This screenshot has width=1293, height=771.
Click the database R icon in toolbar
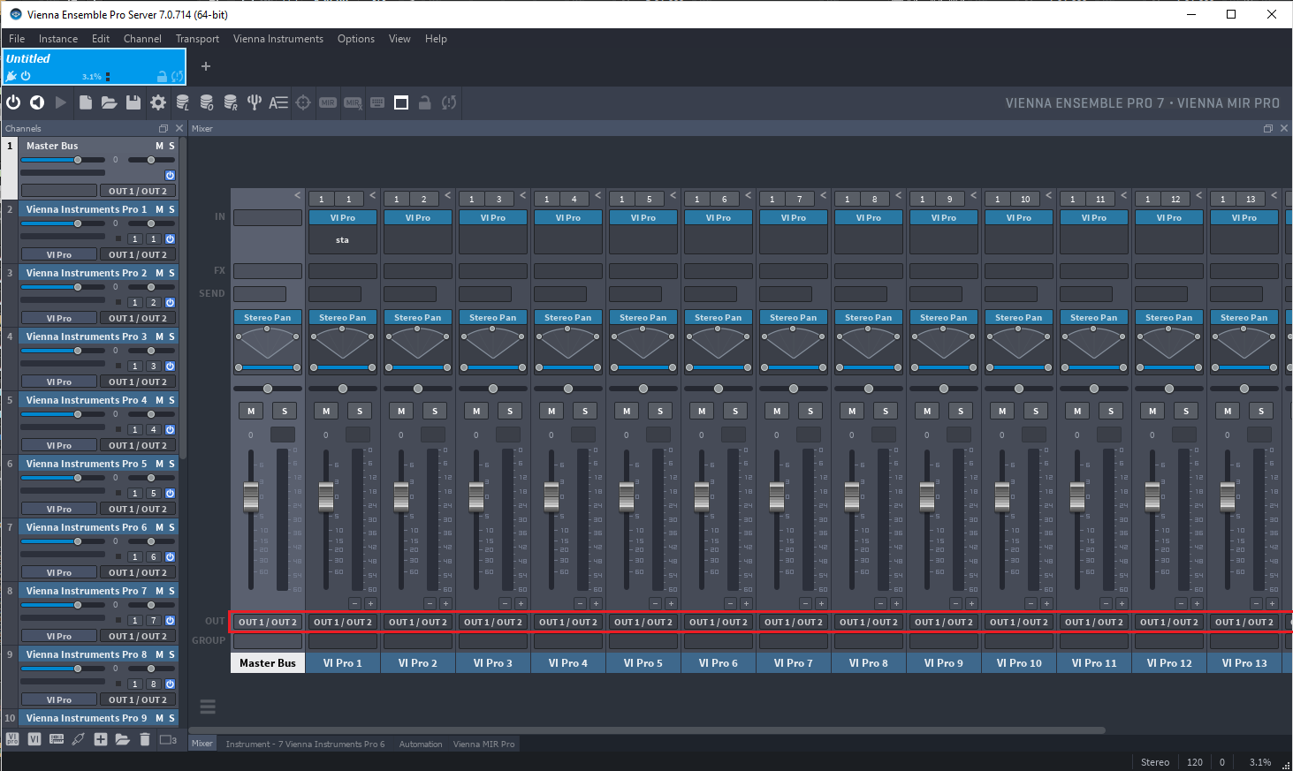[230, 102]
